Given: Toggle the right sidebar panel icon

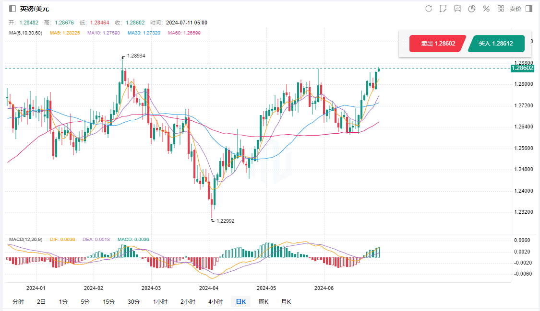Looking at the screenshot, I should pyautogui.click(x=529, y=9).
